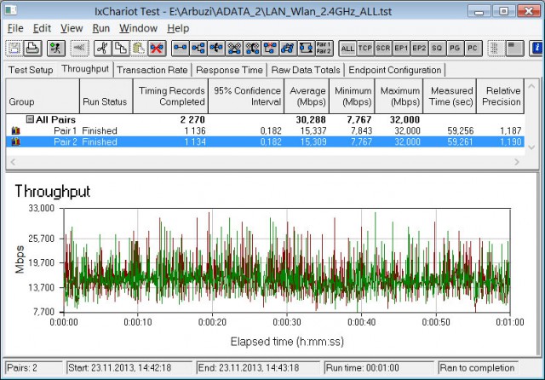
Task: Collapse the All Pairs group
Action: (31, 119)
